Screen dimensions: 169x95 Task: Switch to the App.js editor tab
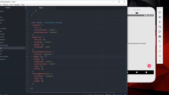[41, 8]
